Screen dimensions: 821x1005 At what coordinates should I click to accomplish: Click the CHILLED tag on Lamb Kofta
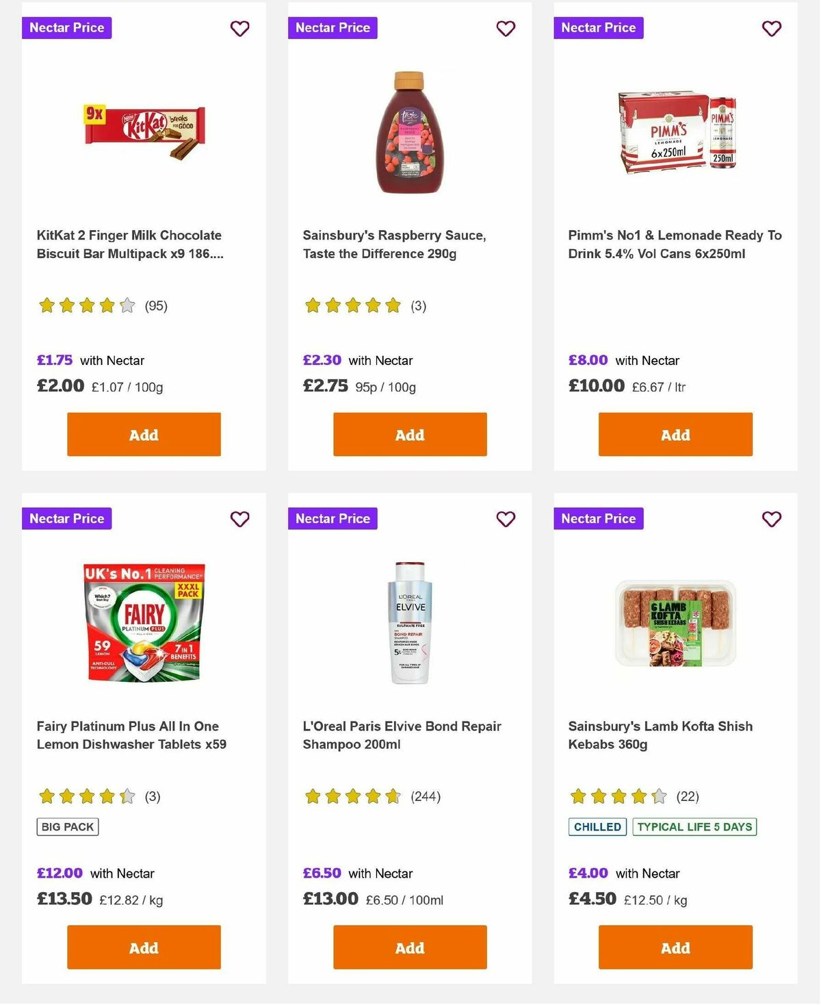[597, 826]
